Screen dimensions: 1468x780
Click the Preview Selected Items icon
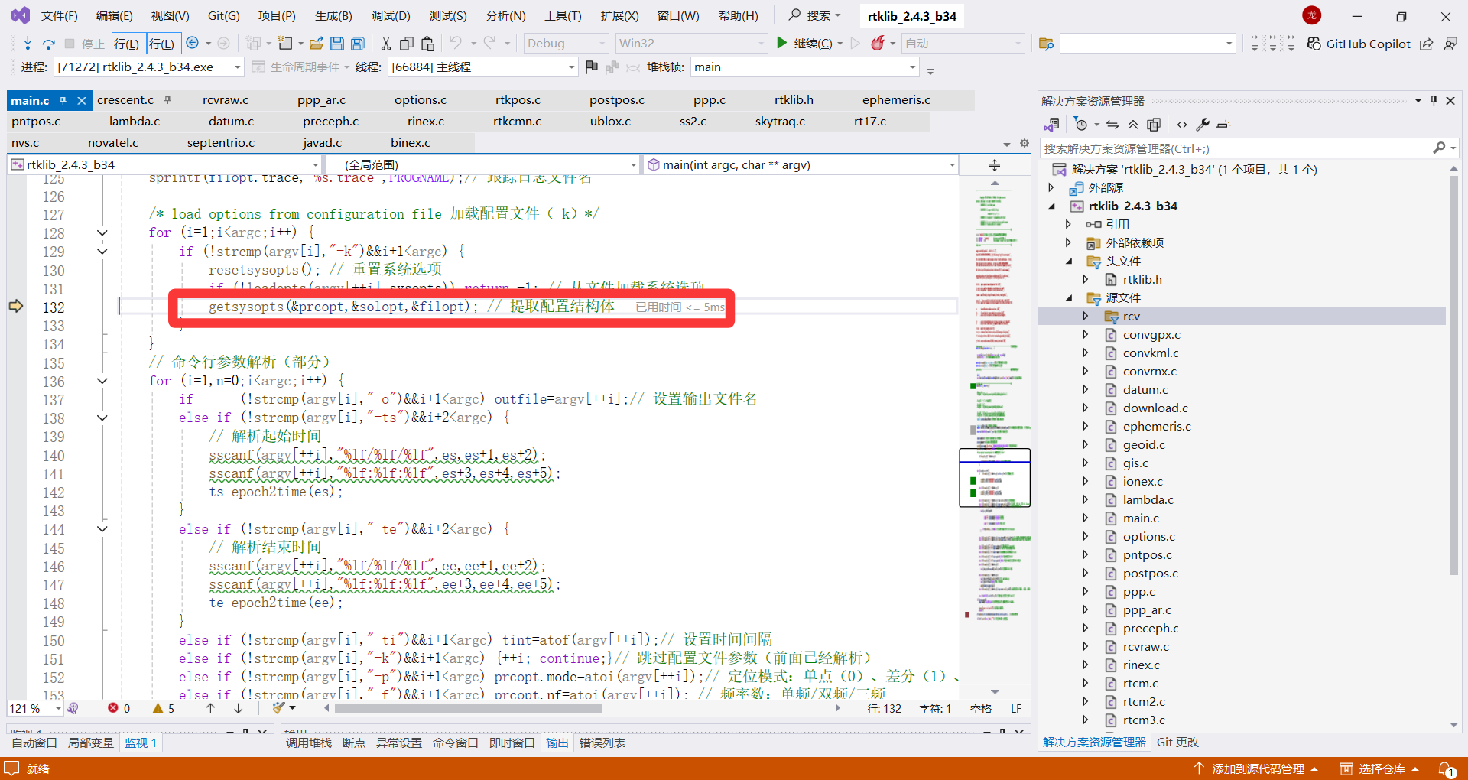tap(1223, 125)
